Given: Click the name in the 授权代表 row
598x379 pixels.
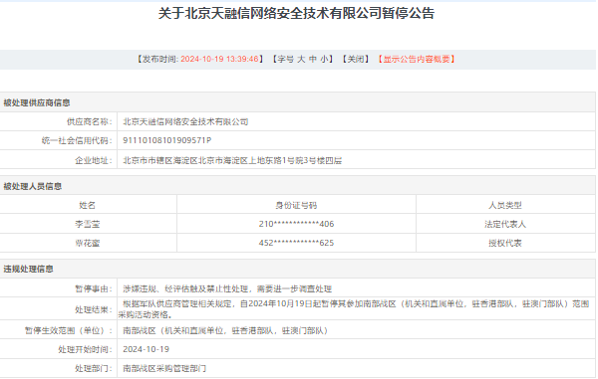Looking at the screenshot, I should tap(88, 243).
